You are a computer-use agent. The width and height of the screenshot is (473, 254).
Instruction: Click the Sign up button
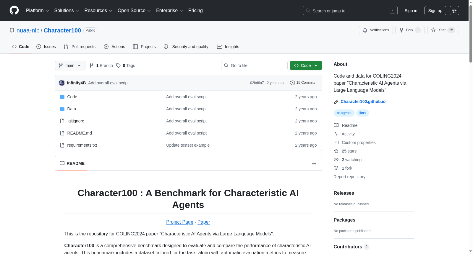coord(435,11)
